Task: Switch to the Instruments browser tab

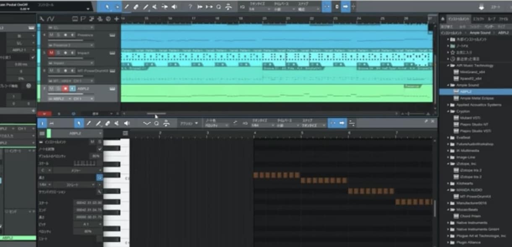Action: 458,19
